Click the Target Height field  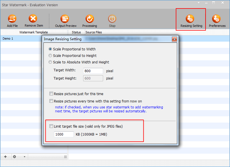(x=93, y=78)
